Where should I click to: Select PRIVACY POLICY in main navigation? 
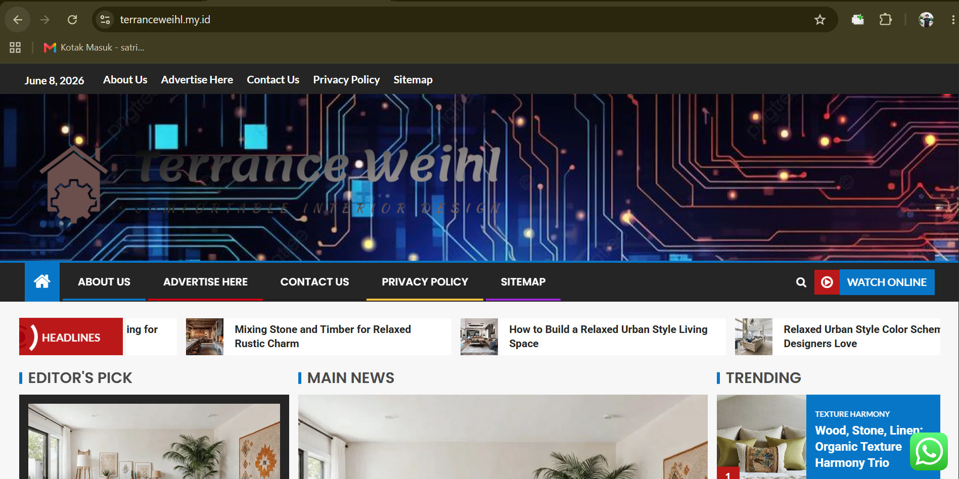[425, 282]
